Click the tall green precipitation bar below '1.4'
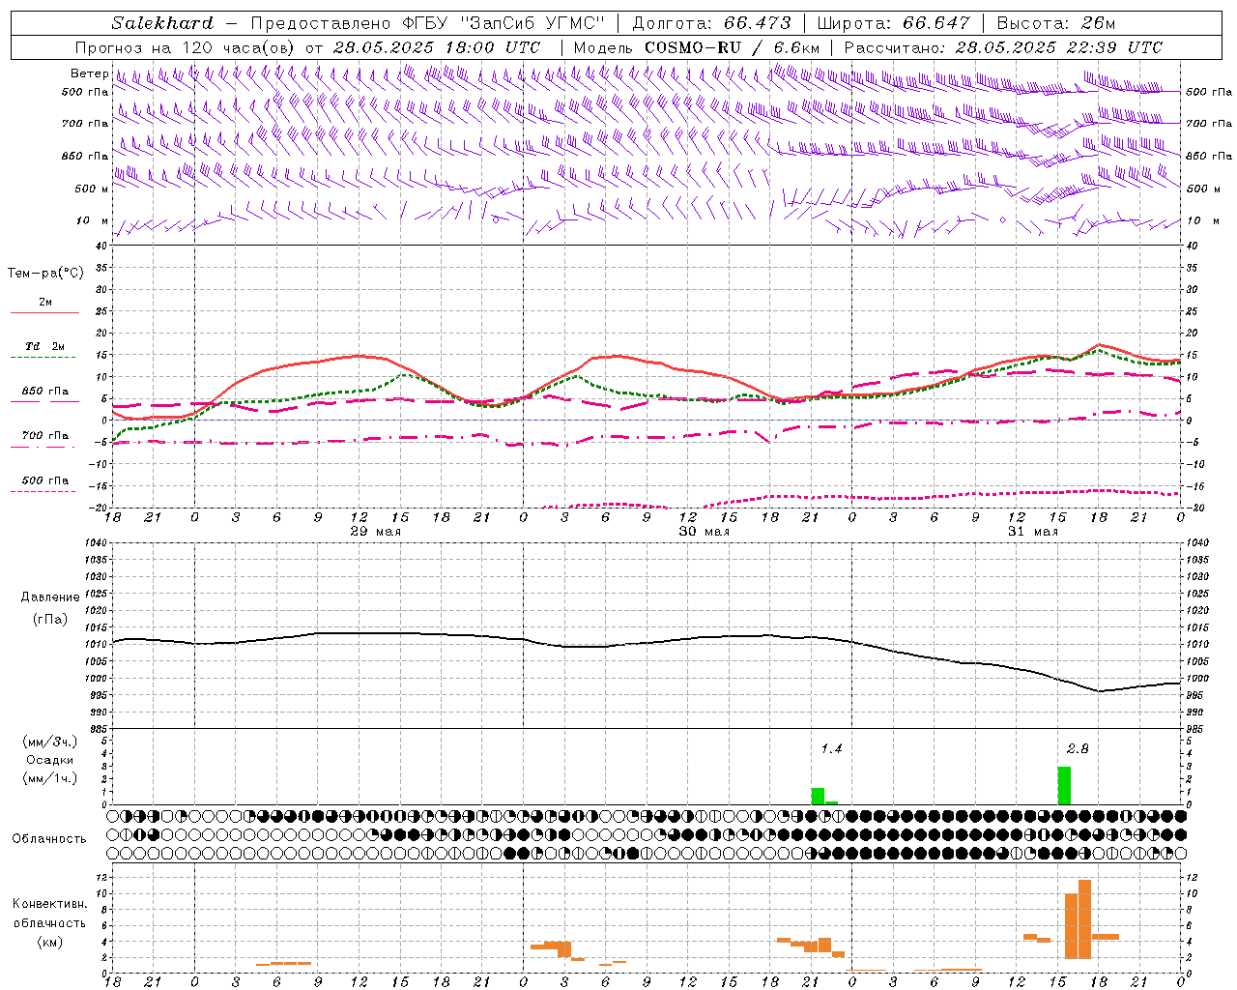The width and height of the screenshot is (1237, 990). click(818, 796)
